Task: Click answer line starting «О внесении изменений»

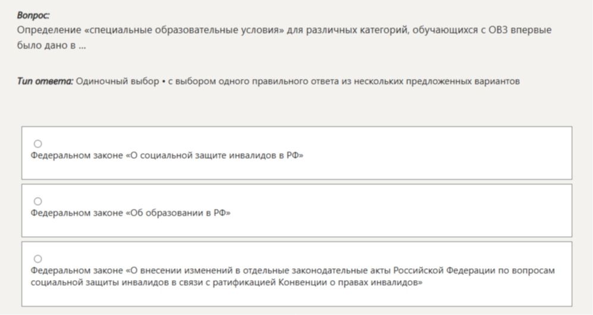Action: tap(293, 271)
